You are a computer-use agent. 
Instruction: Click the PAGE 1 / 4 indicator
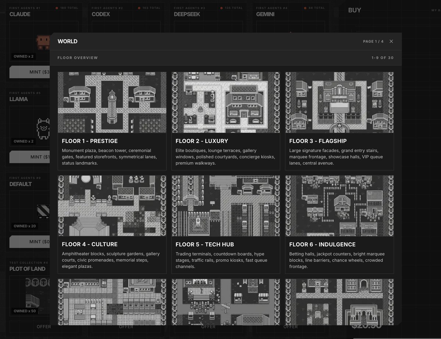(x=373, y=42)
